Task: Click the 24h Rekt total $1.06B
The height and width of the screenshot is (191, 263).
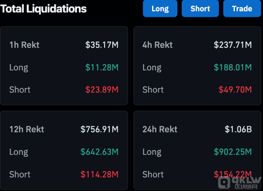Action: tap(238, 129)
